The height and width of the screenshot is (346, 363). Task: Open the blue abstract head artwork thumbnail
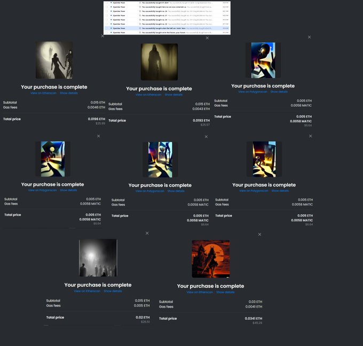point(263,60)
